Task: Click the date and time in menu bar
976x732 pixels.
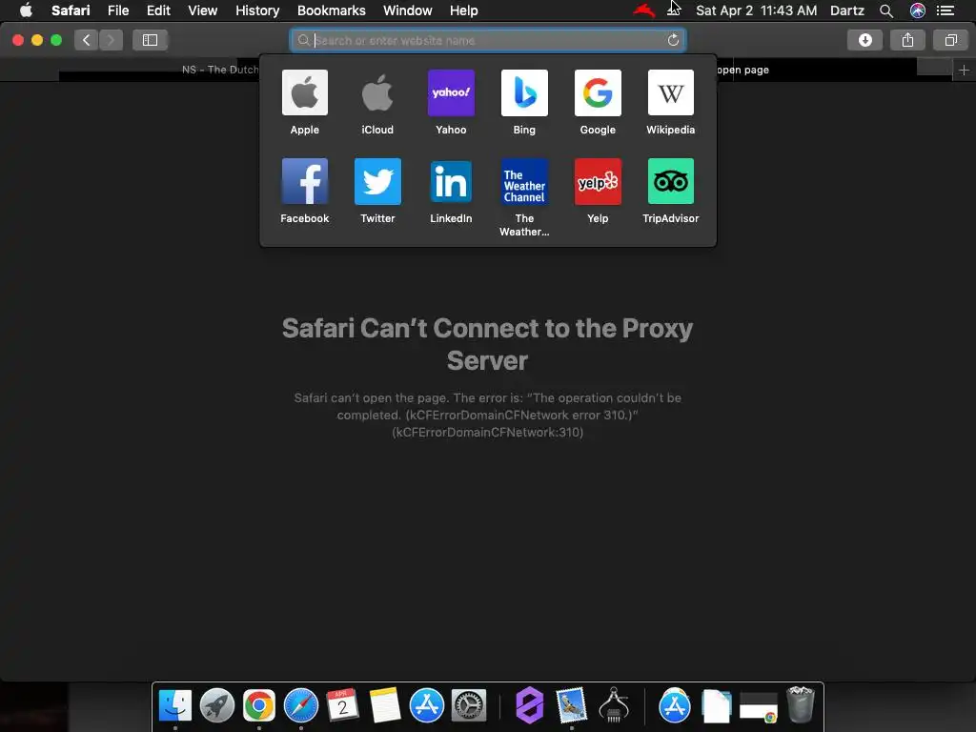Action: [x=756, y=10]
